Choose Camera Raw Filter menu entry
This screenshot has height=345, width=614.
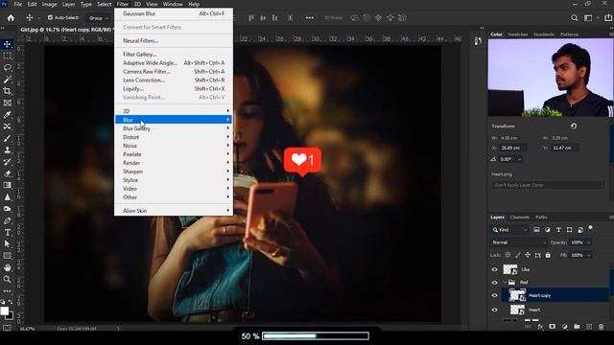click(174, 72)
